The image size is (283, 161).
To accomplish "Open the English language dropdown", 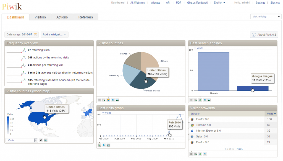I will [219, 3].
